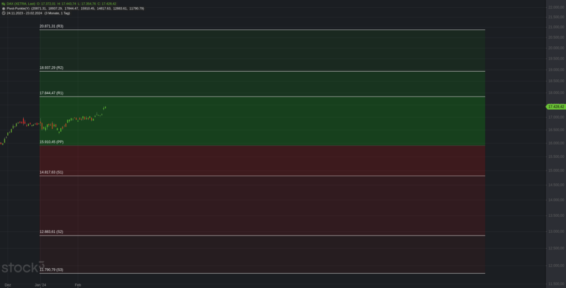Viewport: 566px width, 288px height.
Task: Click the green 17.428,42 price tag
Action: (x=556, y=106)
